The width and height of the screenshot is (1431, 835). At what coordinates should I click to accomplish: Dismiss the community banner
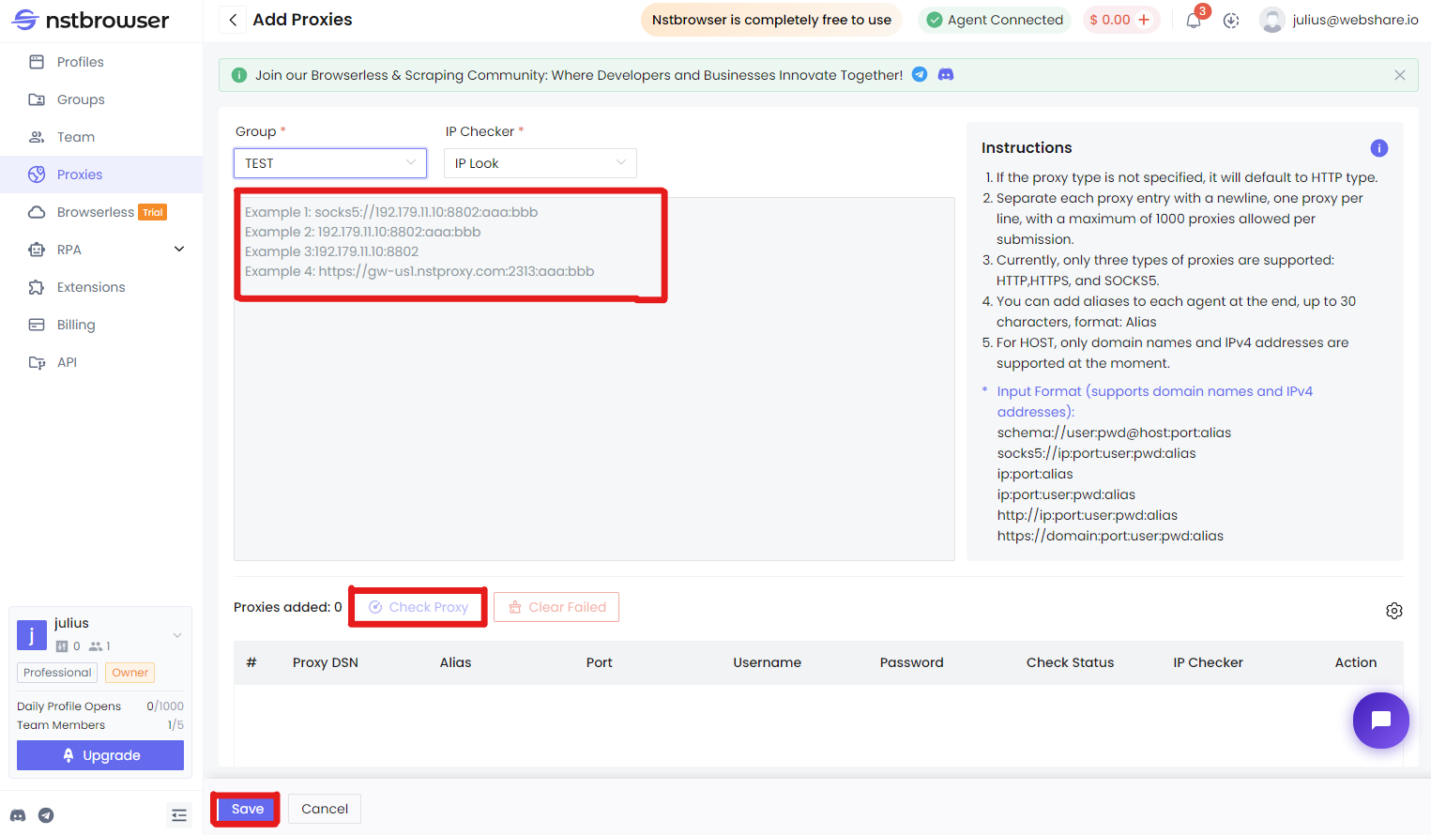coord(1399,75)
